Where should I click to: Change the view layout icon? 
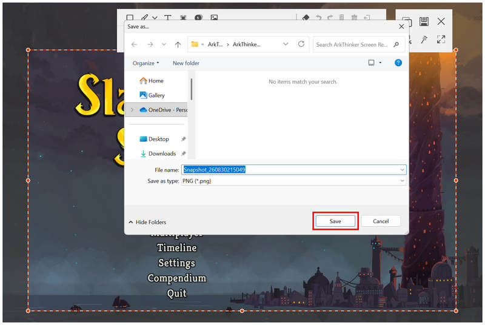click(x=371, y=63)
